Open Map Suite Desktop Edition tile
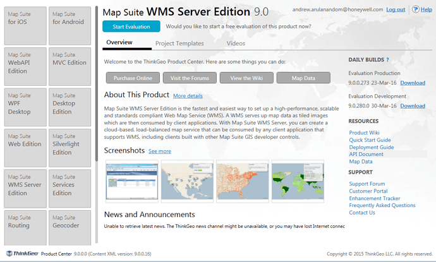The image size is (436, 262). [x=70, y=107]
